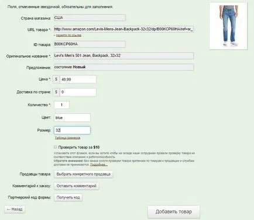Click the 'Доставка по стране:' label
The image size is (254, 220).
(x=34, y=92)
